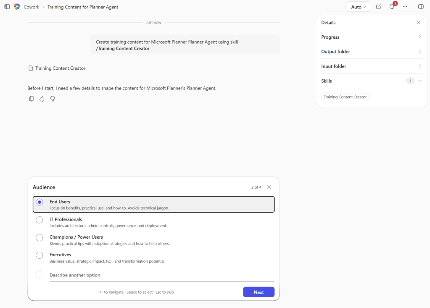Screen dimensions: 430x308
Task: Choose Champions / Power Users audience
Action: [40, 237]
